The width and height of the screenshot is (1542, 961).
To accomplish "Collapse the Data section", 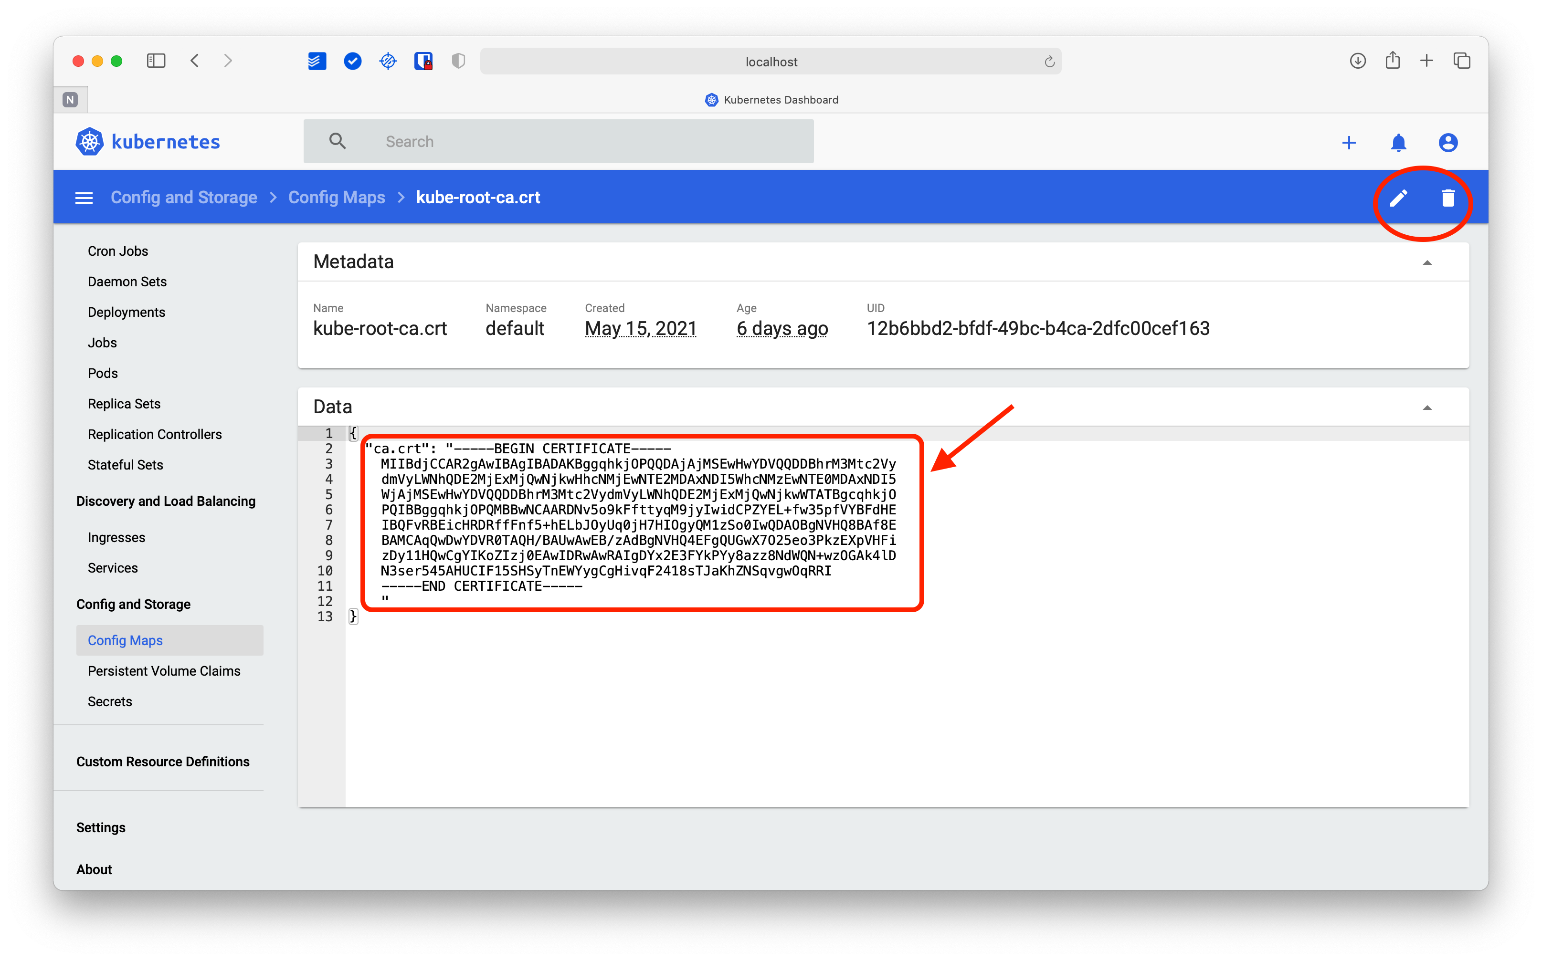I will click(1427, 407).
